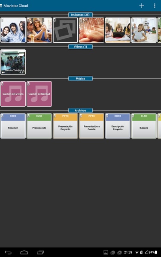Tap the plus icon to add content
Image resolution: width=161 pixels, height=257 pixels.
pyautogui.click(x=142, y=6)
